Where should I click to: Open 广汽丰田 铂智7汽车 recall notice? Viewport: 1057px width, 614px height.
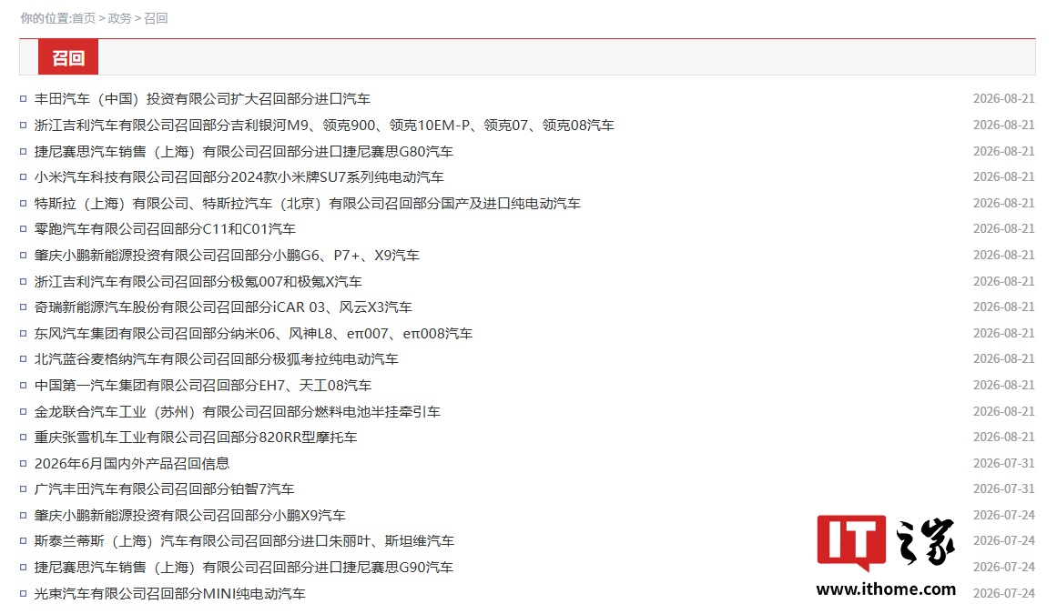coord(165,488)
